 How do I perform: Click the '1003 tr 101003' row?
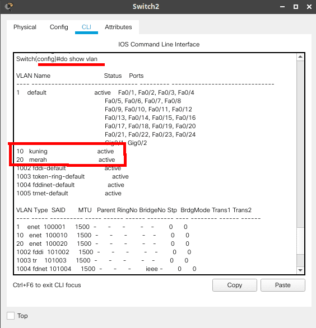(103, 260)
